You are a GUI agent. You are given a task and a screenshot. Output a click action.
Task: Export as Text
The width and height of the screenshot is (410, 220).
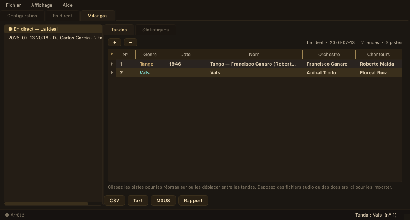[x=138, y=200]
